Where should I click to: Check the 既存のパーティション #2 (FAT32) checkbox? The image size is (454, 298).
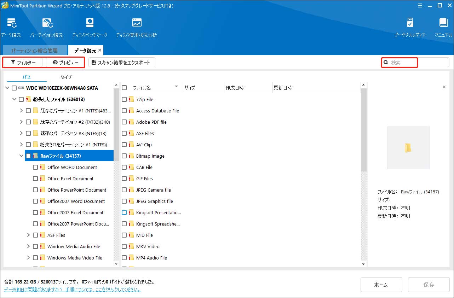(28, 122)
